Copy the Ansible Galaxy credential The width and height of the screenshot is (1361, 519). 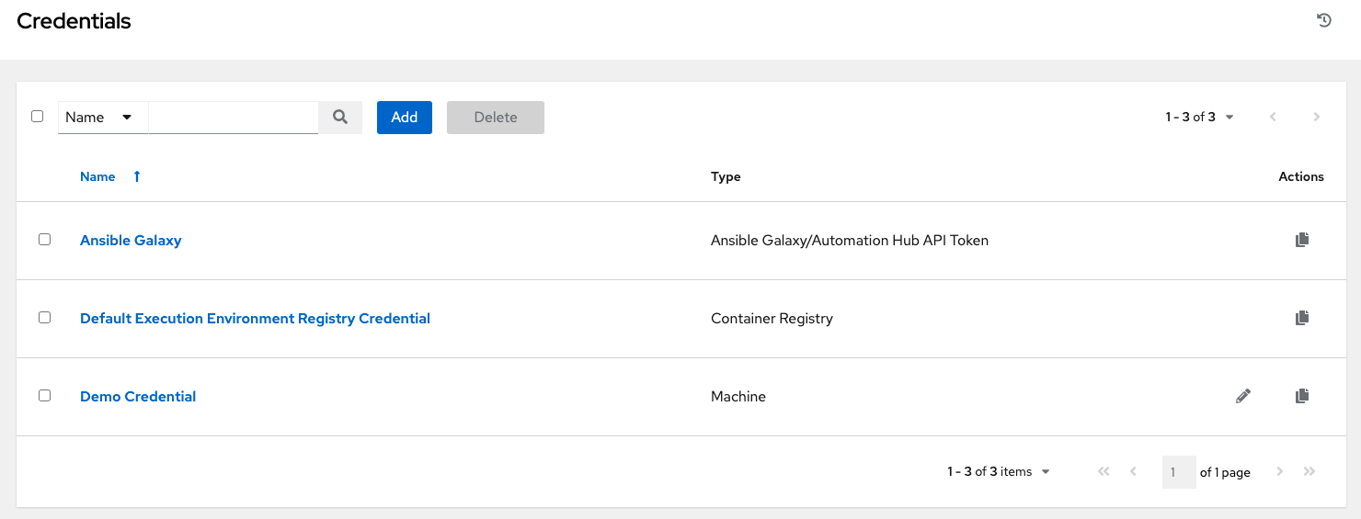(x=1301, y=240)
